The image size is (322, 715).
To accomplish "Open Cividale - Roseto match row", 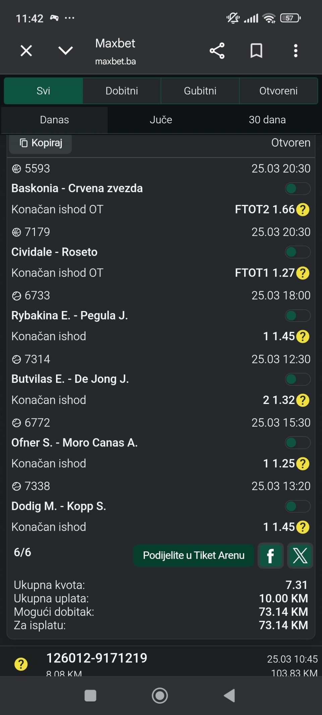I will [x=54, y=252].
